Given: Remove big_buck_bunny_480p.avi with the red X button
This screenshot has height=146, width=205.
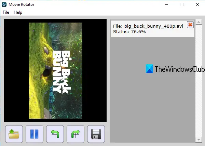Looking at the screenshot, I should click(x=190, y=25).
